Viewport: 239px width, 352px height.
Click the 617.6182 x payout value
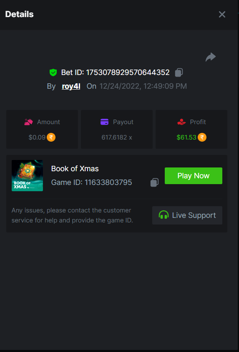(x=117, y=137)
